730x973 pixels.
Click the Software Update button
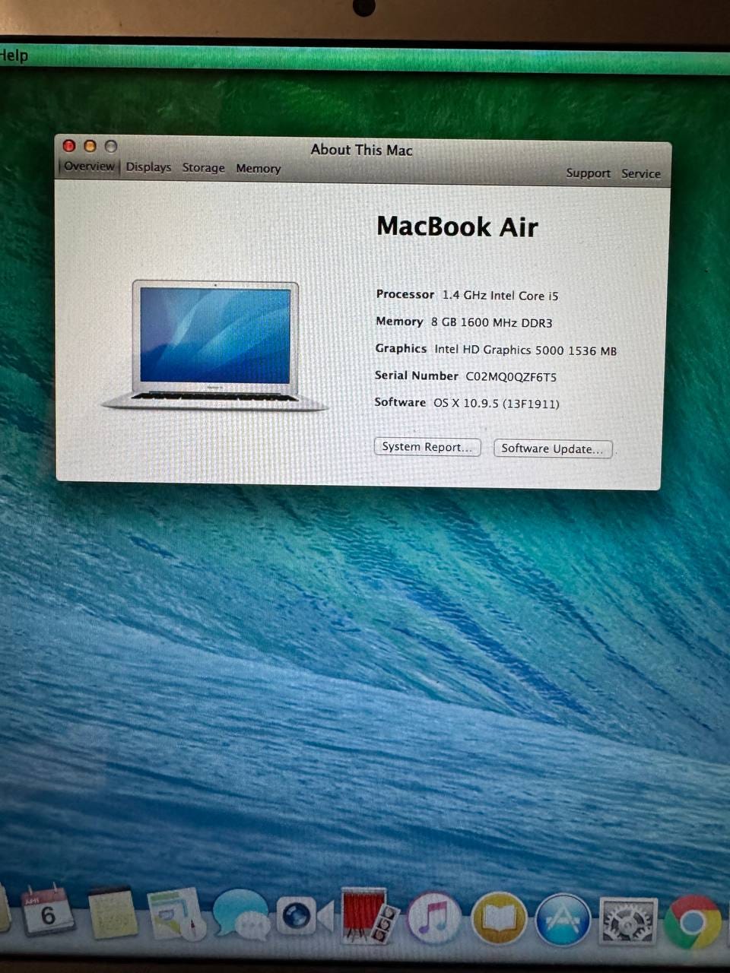[x=553, y=448]
